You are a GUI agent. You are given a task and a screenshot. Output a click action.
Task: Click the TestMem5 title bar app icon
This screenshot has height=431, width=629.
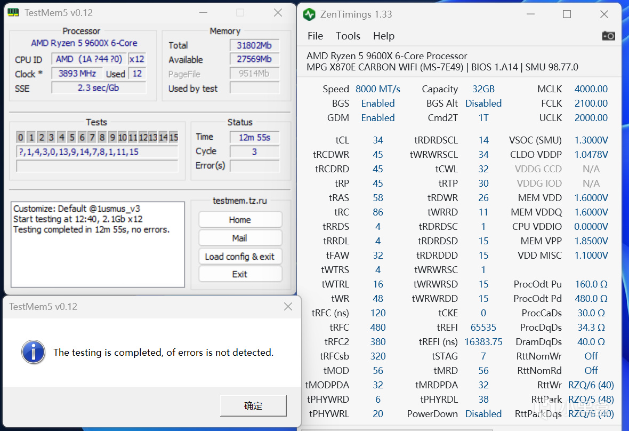point(13,13)
